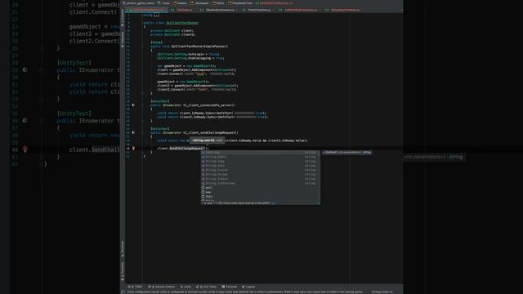Open the Unity tool window

(x=186, y=287)
